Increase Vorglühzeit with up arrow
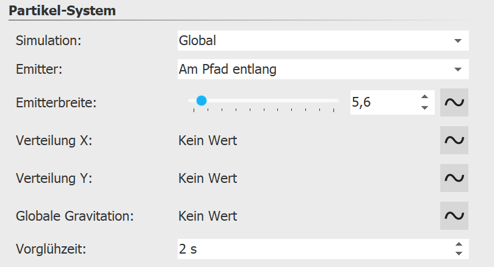 click(459, 244)
